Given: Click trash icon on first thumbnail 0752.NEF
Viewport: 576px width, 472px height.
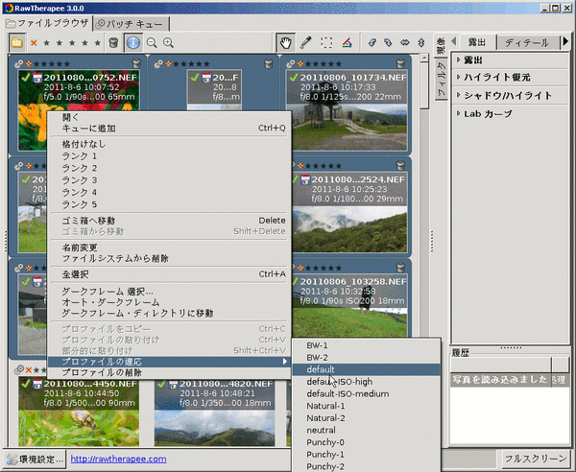Looking at the screenshot, I should coord(136,63).
